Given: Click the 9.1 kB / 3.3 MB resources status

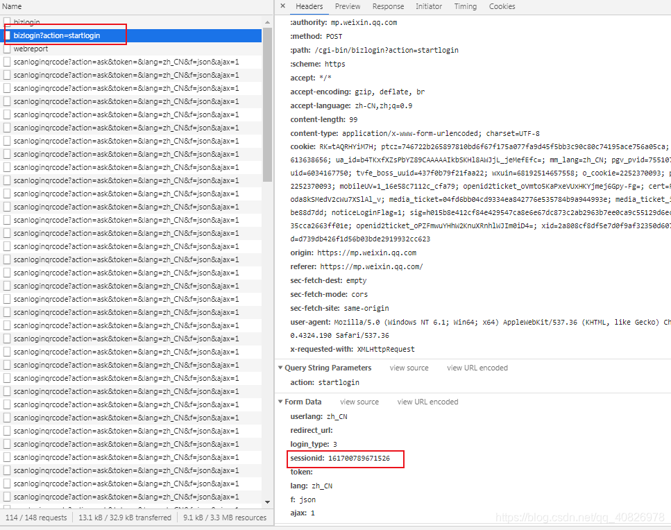Looking at the screenshot, I should point(225,518).
